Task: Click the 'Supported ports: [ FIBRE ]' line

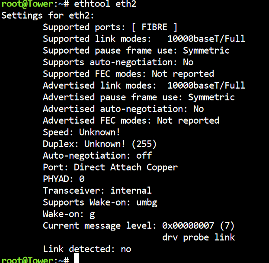Action: point(110,27)
